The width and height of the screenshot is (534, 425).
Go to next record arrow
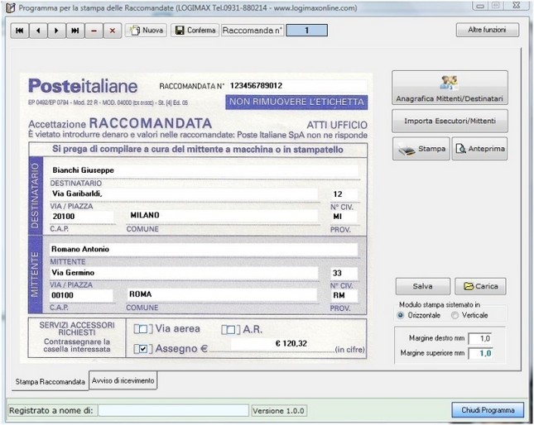(56, 31)
